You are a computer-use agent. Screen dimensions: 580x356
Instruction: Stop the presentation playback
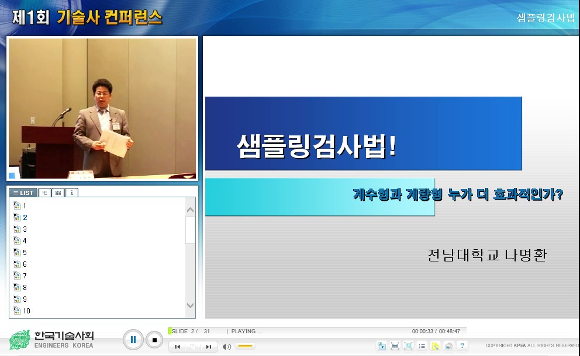153,339
